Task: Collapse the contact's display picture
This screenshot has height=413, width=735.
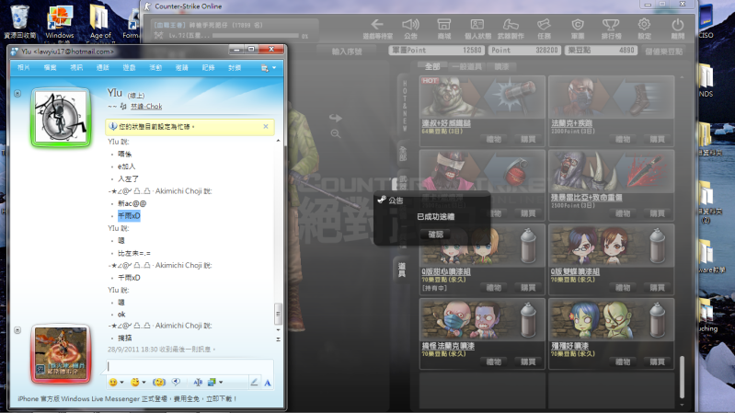Action: pyautogui.click(x=17, y=93)
